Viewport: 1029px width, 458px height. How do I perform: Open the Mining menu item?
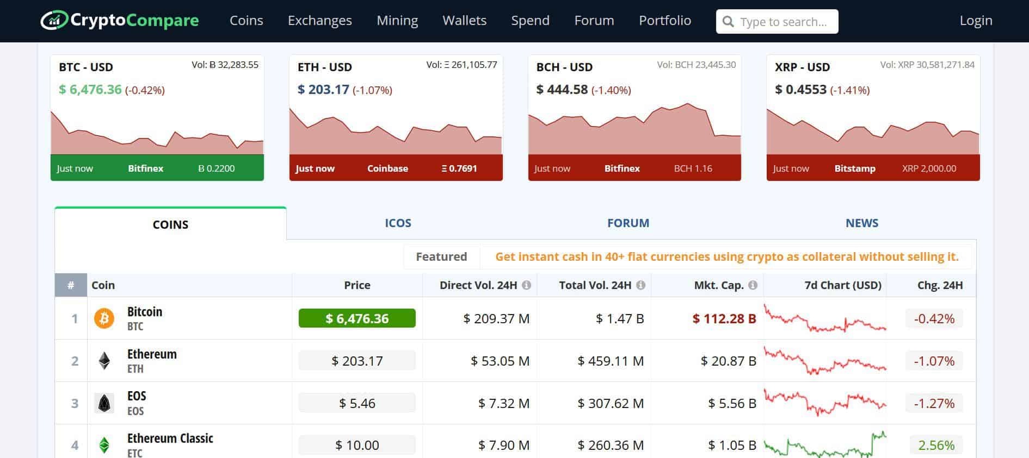click(x=397, y=21)
